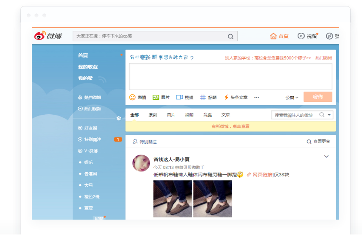Viewport: 362px width, 238px height.
Task: Open 首頁 home icon in top navigation
Action: 273,36
